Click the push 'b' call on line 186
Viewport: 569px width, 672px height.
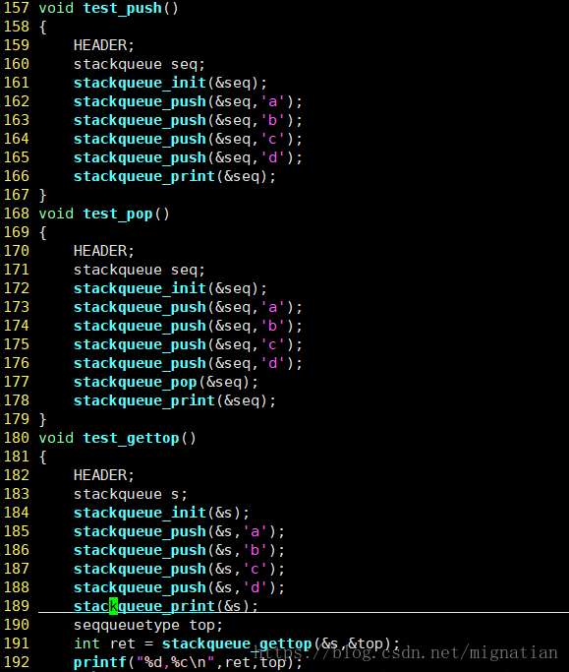pyautogui.click(x=179, y=550)
